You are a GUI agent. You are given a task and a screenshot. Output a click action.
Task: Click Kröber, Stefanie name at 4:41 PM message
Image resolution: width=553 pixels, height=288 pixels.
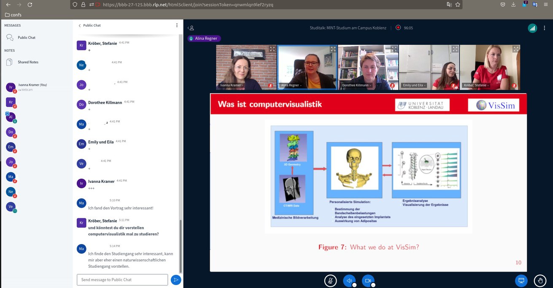pos(103,43)
